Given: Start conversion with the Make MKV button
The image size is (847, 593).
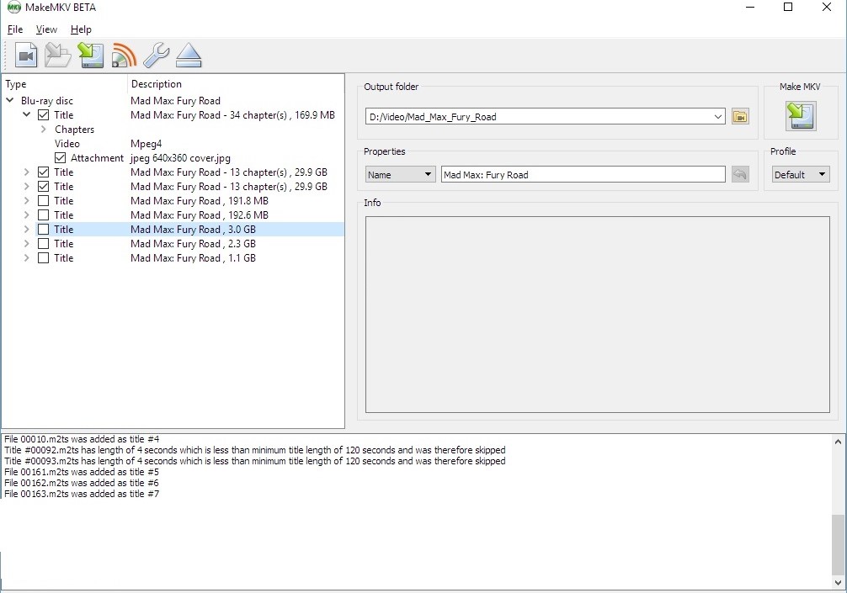Looking at the screenshot, I should point(801,117).
